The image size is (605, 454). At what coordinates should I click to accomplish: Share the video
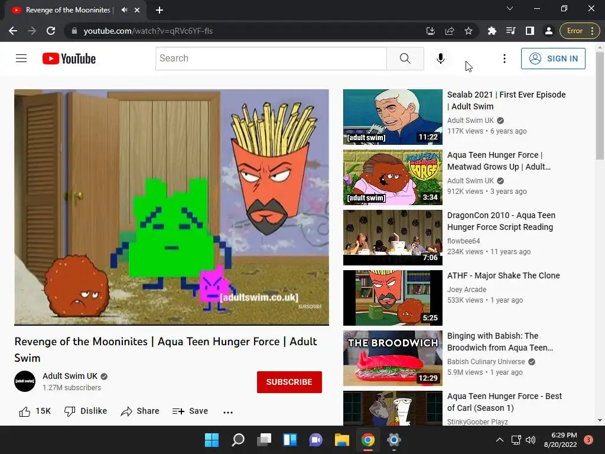tap(140, 411)
